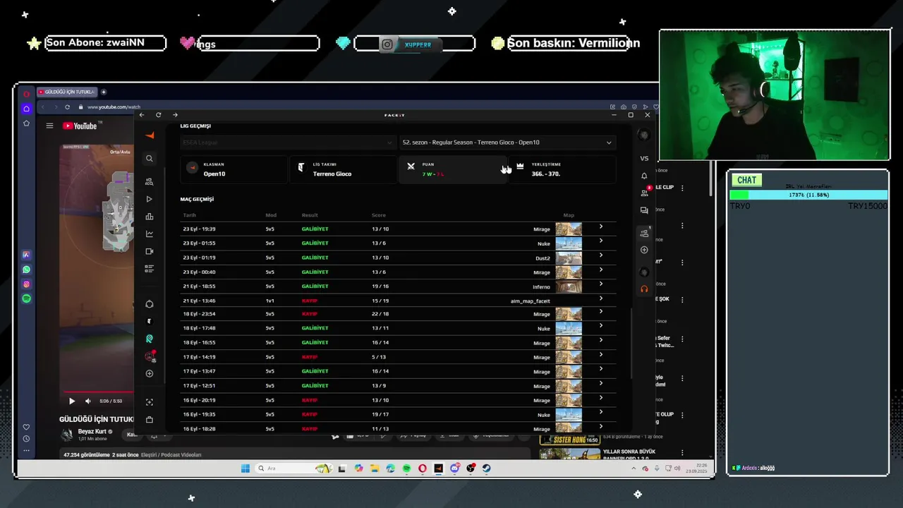Image resolution: width=903 pixels, height=508 pixels.
Task: Click the 23 Eyl 00:40 match date
Action: coord(199,272)
